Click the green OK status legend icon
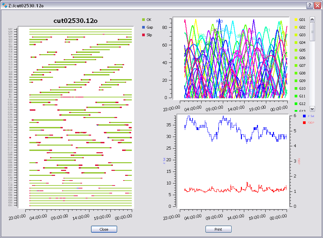The image size is (323, 238). 143,19
